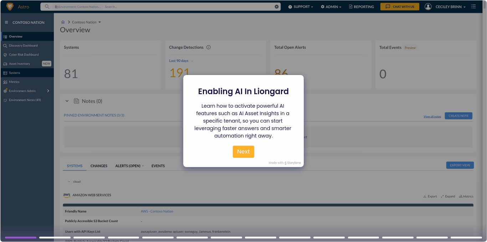
Task: Open the ADMIN dropdown menu
Action: coord(331,7)
